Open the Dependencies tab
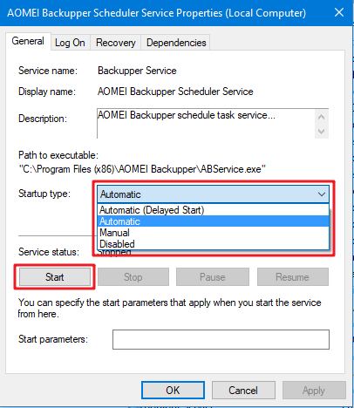The width and height of the screenshot is (354, 408). click(176, 43)
